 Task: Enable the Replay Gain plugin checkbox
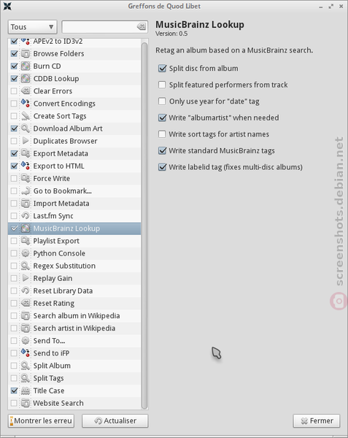coord(14,278)
